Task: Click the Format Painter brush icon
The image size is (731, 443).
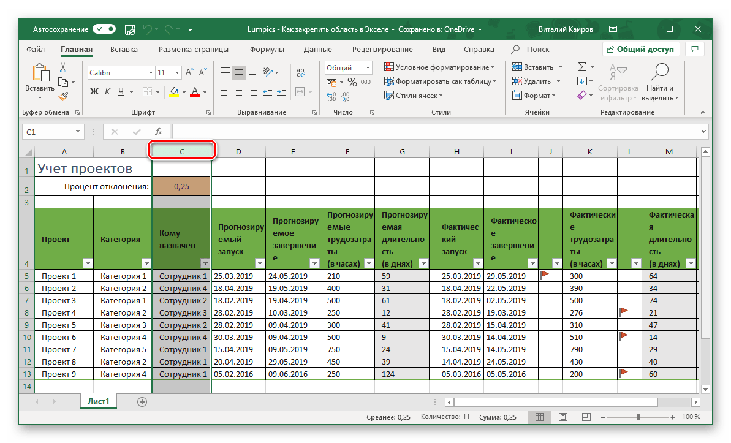Action: [x=63, y=97]
